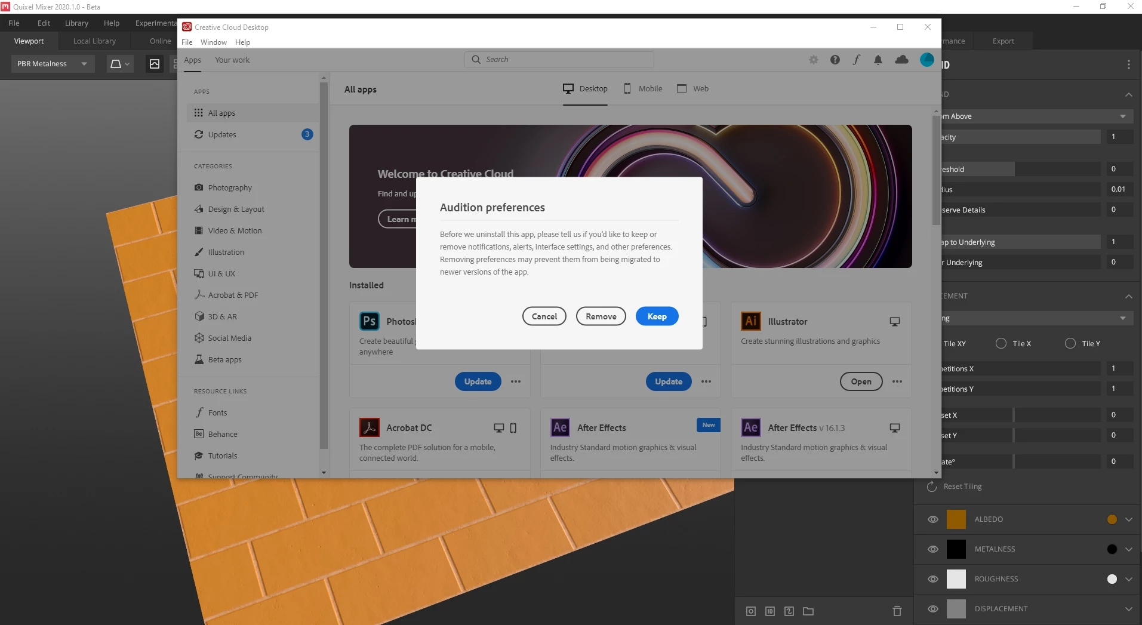The width and height of the screenshot is (1142, 625).
Task: Open the user profile avatar
Action: point(926,60)
